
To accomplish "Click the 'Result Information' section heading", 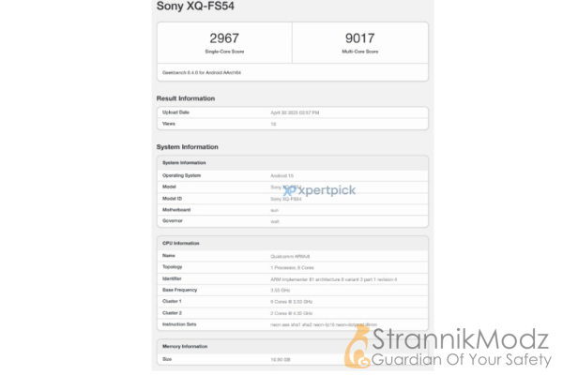I will point(186,98).
